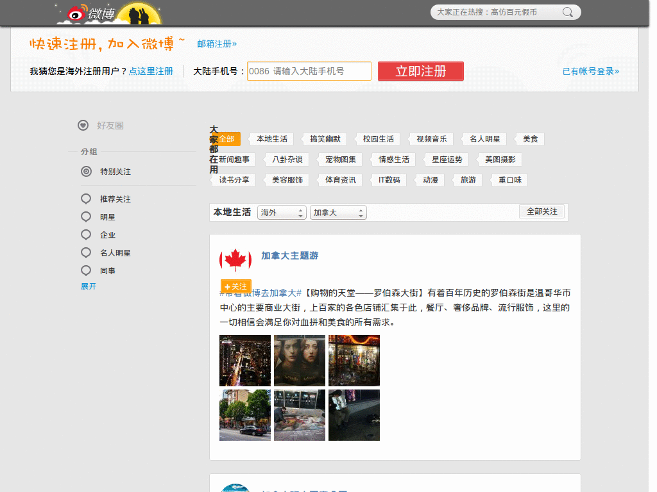Click the search magnifier icon
Image resolution: width=657 pixels, height=492 pixels.
(x=567, y=12)
